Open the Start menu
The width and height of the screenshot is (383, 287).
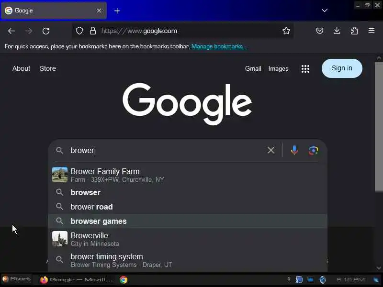click(16, 279)
